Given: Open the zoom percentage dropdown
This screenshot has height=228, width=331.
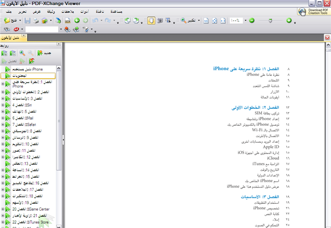Looking at the screenshot, I should pyautogui.click(x=245, y=21).
